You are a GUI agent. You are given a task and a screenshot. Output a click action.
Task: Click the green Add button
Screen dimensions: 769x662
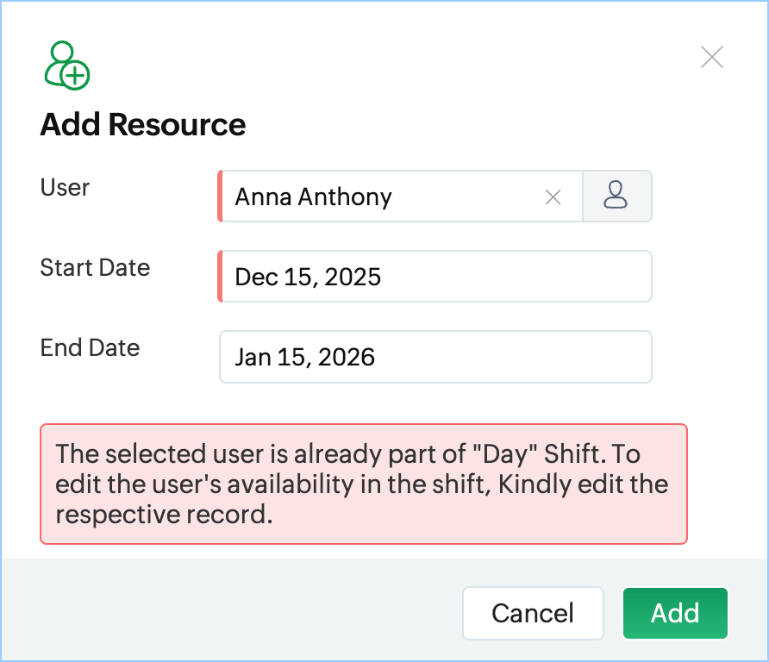click(x=675, y=613)
